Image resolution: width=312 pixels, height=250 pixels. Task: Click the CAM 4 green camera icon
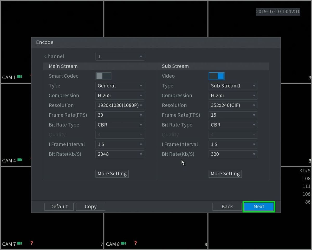20,160
